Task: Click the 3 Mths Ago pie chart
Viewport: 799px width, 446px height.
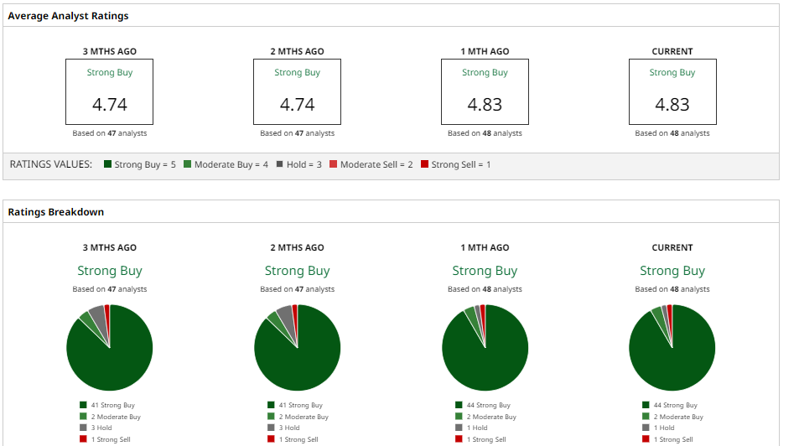Action: [x=110, y=348]
